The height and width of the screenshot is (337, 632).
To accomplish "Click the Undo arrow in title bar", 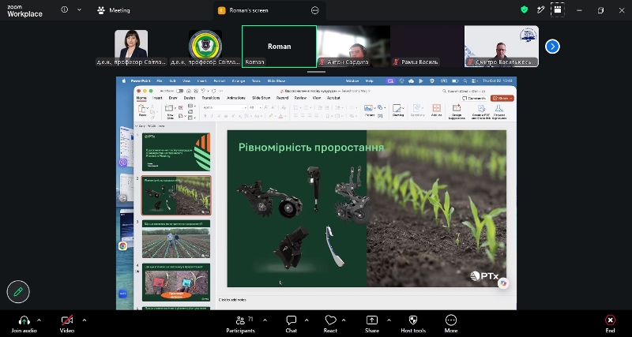I will pyautogui.click(x=204, y=91).
